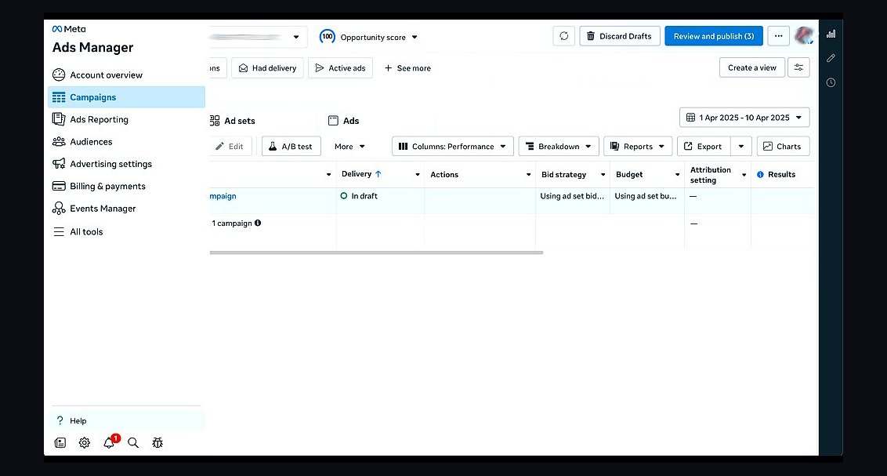Click the Export button

[703, 146]
